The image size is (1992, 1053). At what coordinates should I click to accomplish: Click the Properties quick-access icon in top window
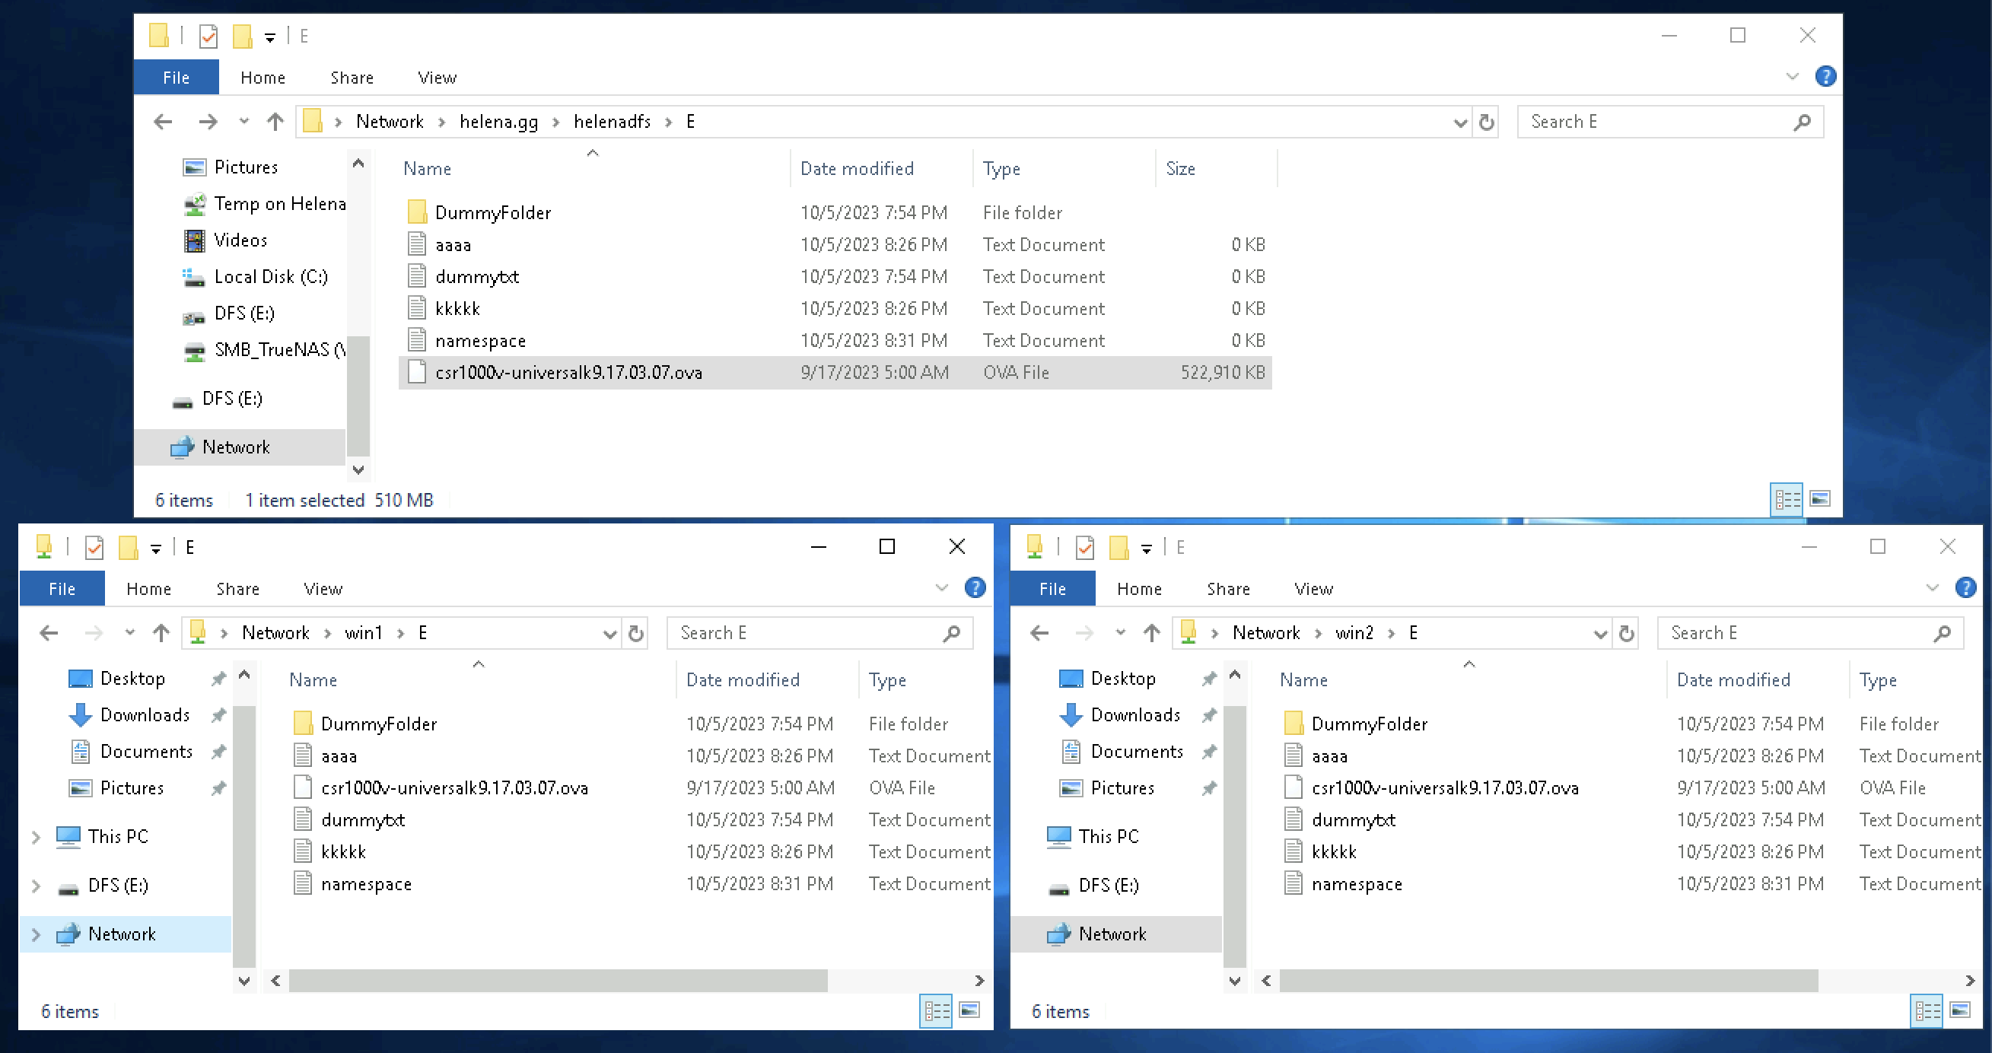pos(208,36)
